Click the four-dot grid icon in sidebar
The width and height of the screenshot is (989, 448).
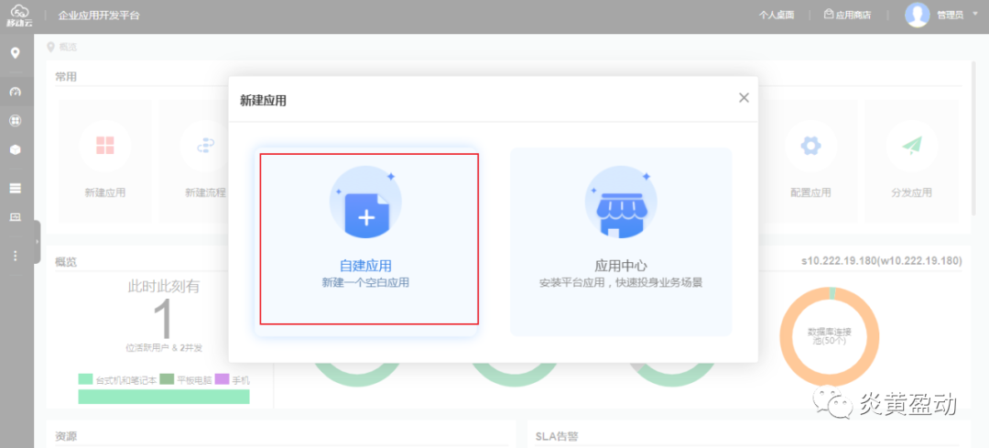click(15, 120)
